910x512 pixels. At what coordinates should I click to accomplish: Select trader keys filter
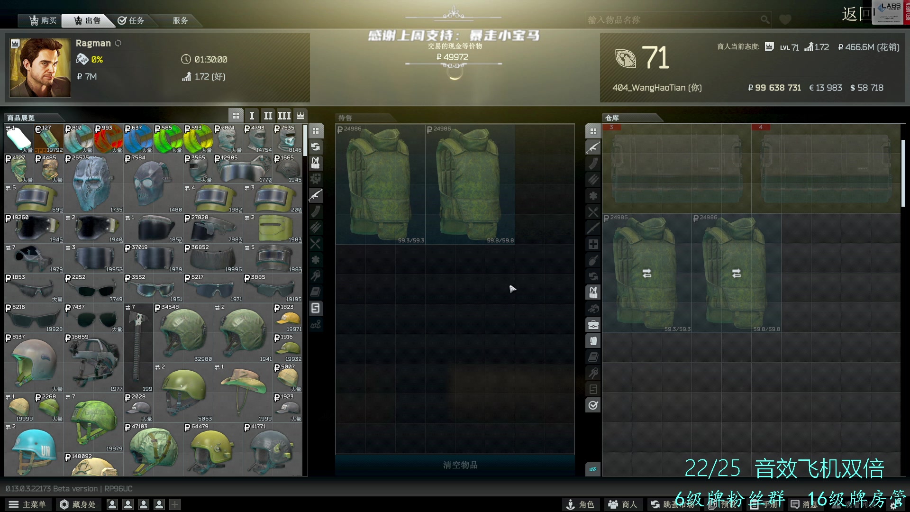tap(316, 276)
